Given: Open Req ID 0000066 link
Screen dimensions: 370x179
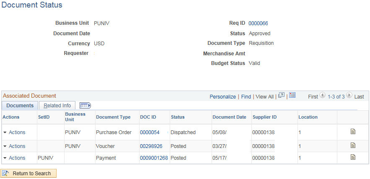Looking at the screenshot, I should coord(258,23).
